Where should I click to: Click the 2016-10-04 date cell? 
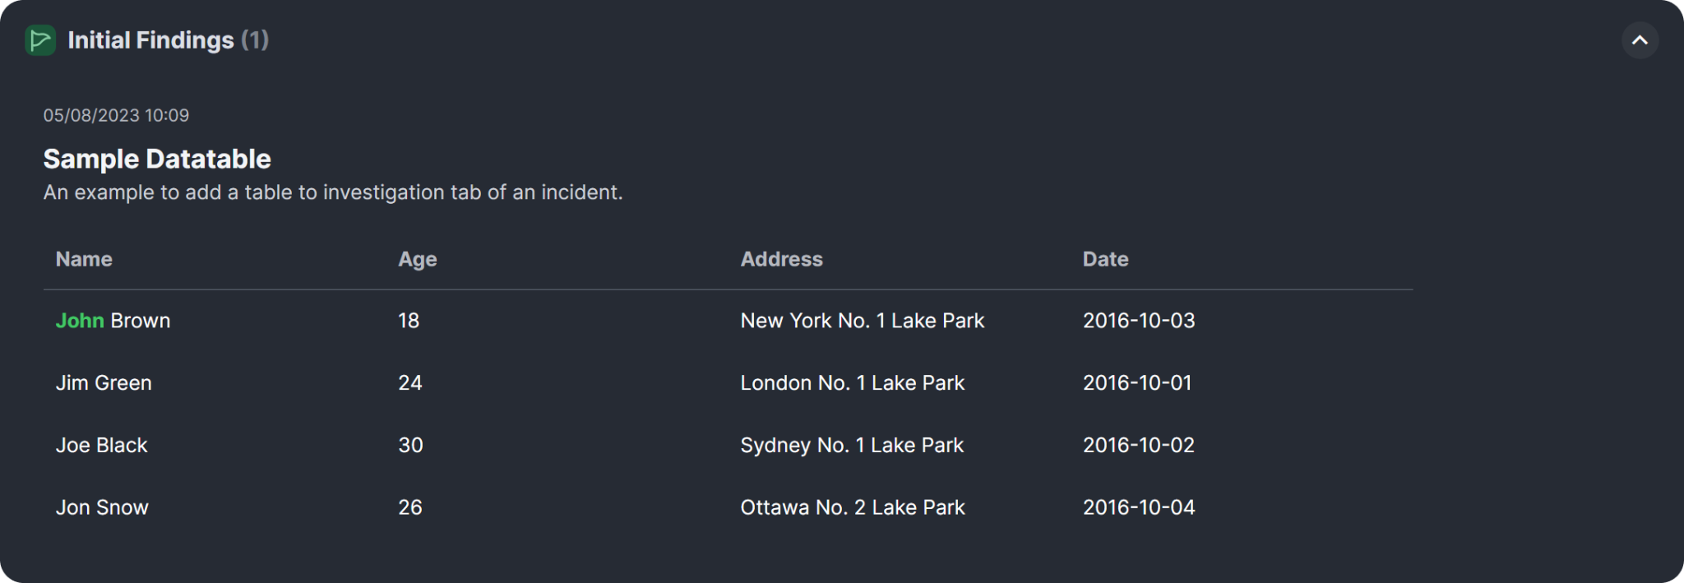[x=1138, y=507]
